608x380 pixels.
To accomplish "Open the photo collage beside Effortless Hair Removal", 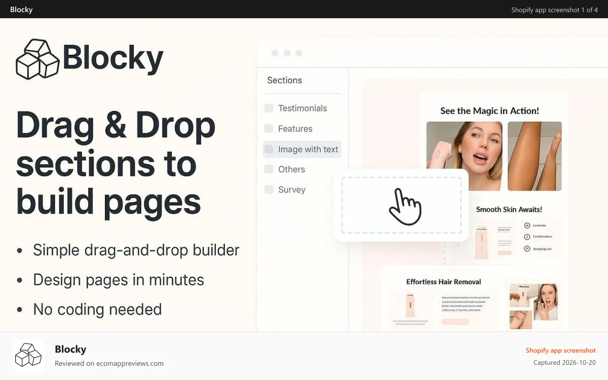I will click(534, 306).
